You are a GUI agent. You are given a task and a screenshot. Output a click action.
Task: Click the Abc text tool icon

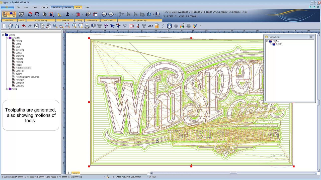click(x=150, y=26)
